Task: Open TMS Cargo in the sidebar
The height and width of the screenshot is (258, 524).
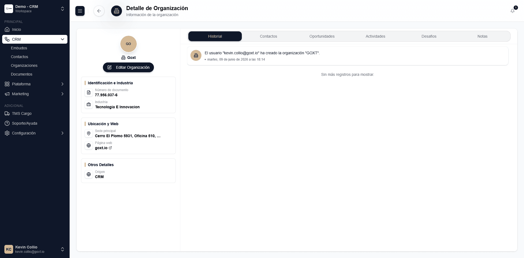Action: pos(35,113)
